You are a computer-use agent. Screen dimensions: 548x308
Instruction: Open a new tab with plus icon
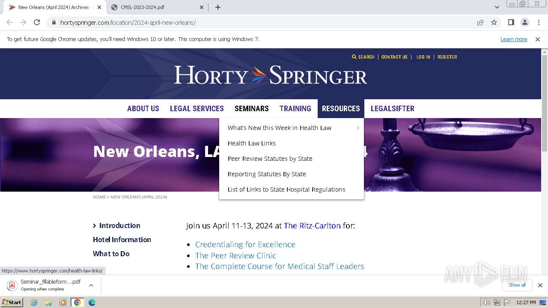(218, 7)
